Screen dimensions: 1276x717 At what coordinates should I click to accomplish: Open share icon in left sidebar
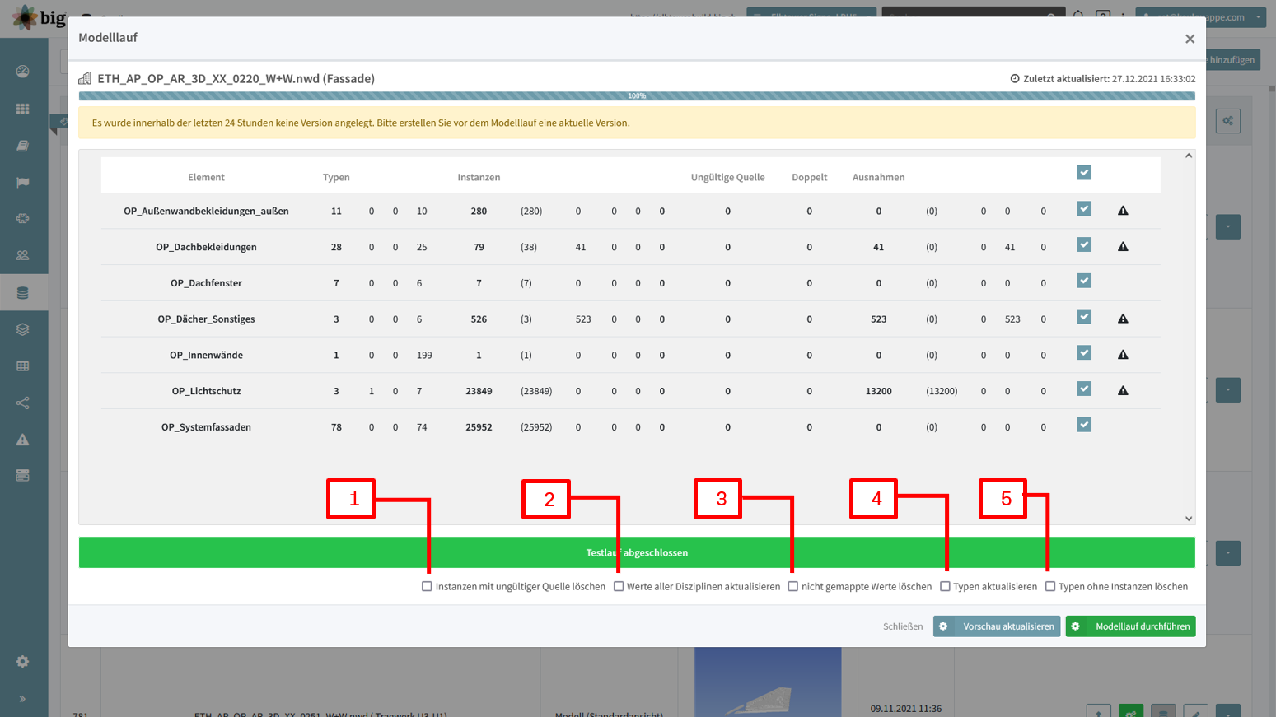click(23, 403)
